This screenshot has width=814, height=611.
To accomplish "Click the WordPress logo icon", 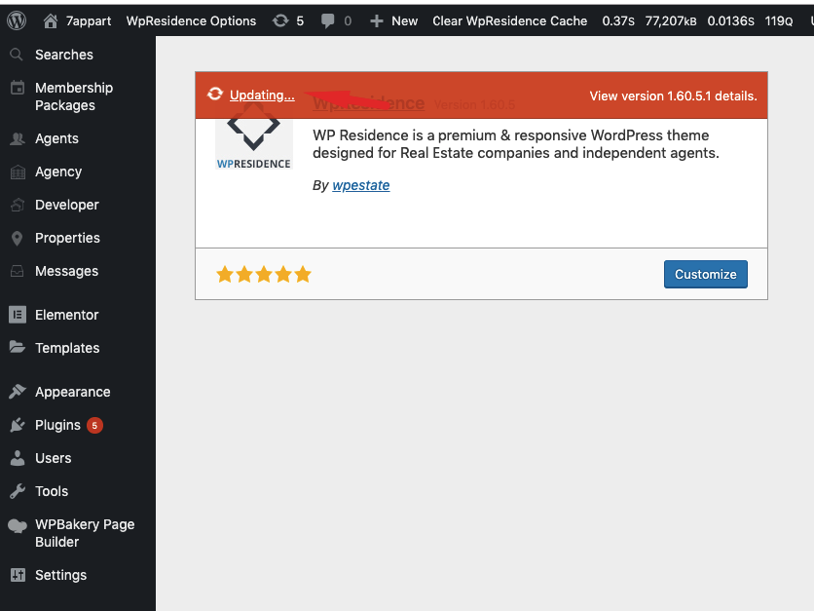I will (x=17, y=20).
